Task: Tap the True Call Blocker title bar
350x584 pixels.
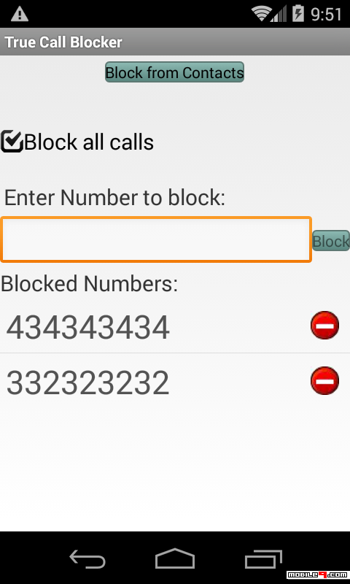Action: 175,42
